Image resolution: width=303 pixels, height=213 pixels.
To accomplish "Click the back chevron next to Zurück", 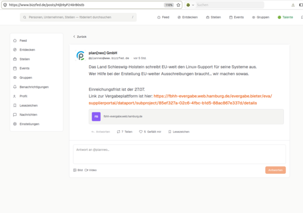I will click(74, 37).
